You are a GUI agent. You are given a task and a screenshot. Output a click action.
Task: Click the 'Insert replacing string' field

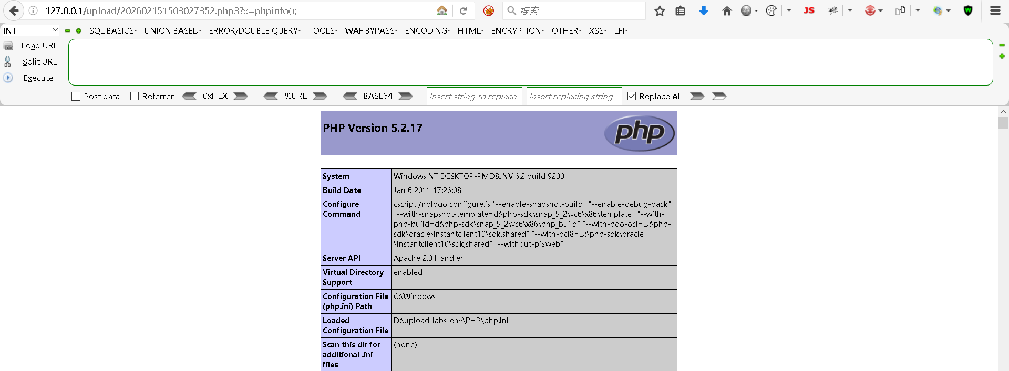tap(574, 96)
